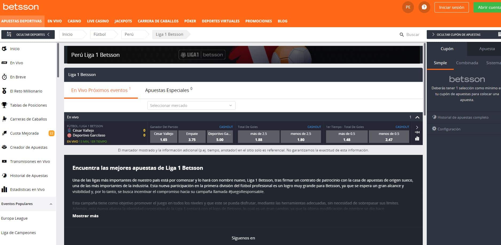Collapse the En vivo section chevron

click(417, 117)
